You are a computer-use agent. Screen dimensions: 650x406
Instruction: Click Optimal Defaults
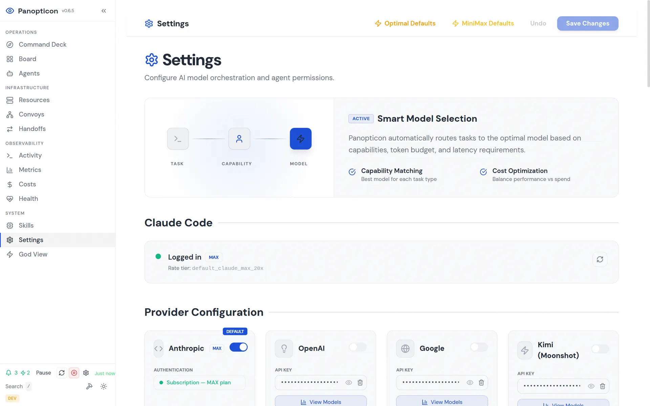pos(405,23)
